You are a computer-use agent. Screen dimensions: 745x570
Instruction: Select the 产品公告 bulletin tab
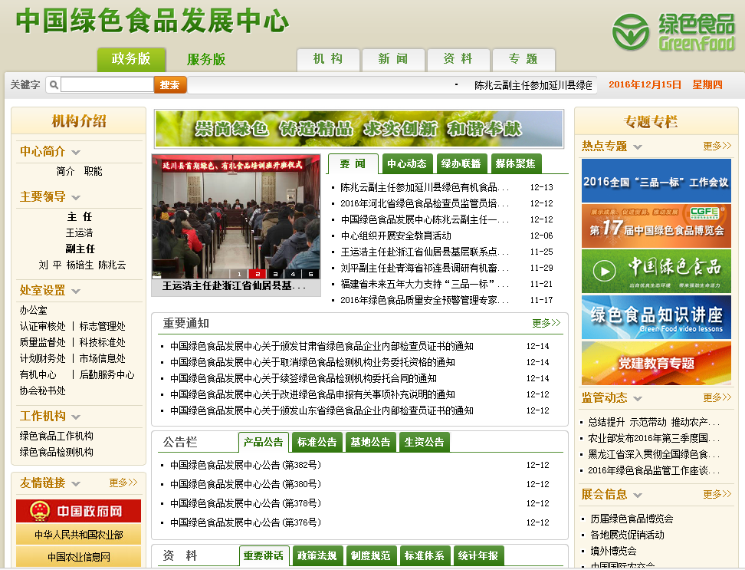coord(263,442)
